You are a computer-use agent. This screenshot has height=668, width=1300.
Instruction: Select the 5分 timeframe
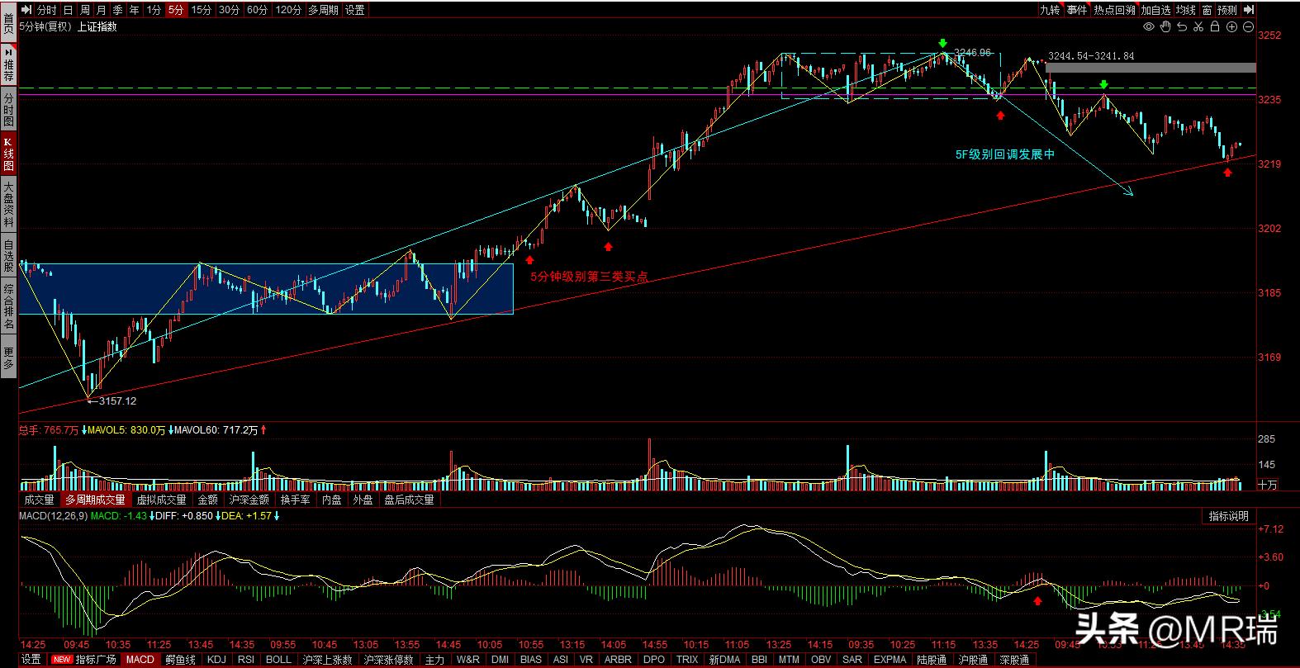pyautogui.click(x=175, y=10)
